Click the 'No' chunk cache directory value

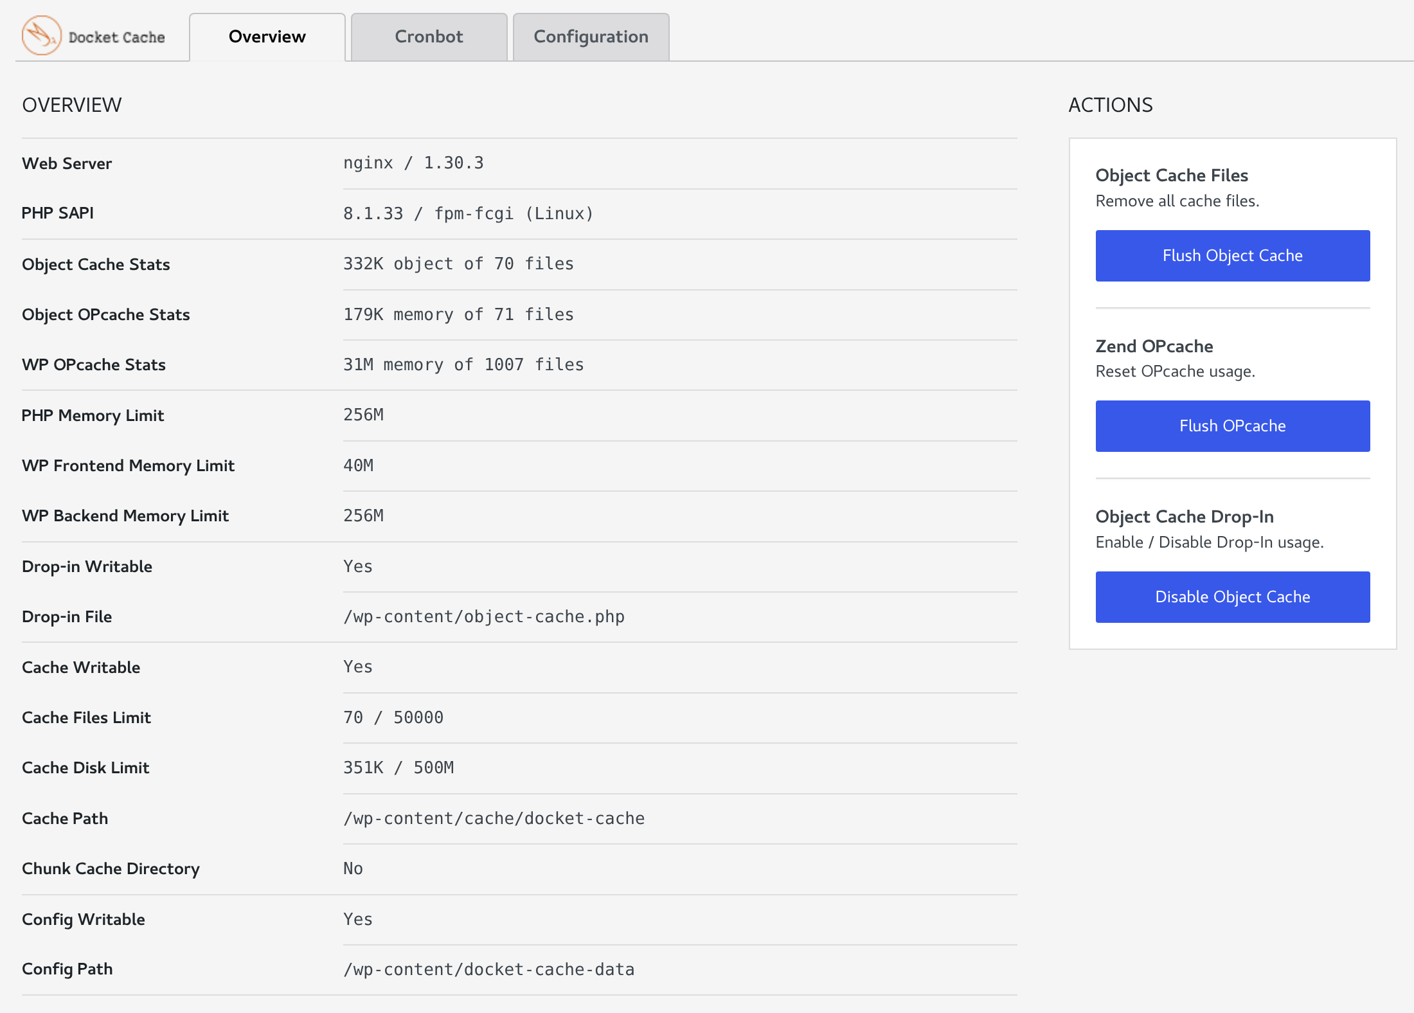click(353, 869)
